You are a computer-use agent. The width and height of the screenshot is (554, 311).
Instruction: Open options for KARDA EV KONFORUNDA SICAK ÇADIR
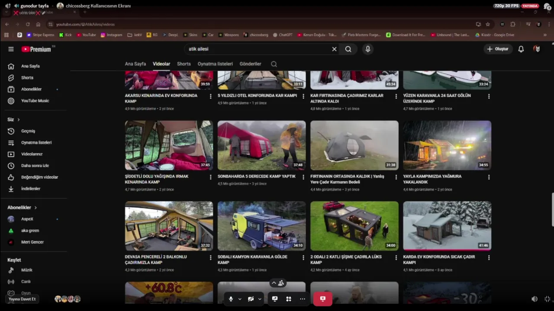coord(489,257)
